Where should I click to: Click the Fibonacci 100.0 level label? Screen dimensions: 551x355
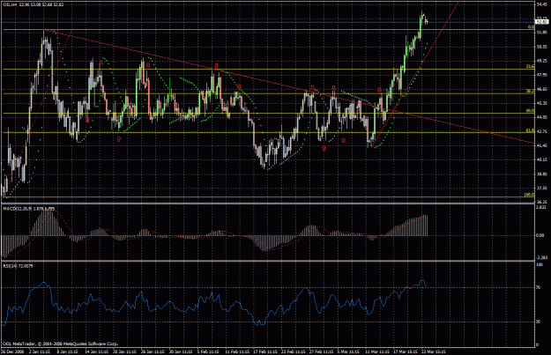[x=529, y=194]
